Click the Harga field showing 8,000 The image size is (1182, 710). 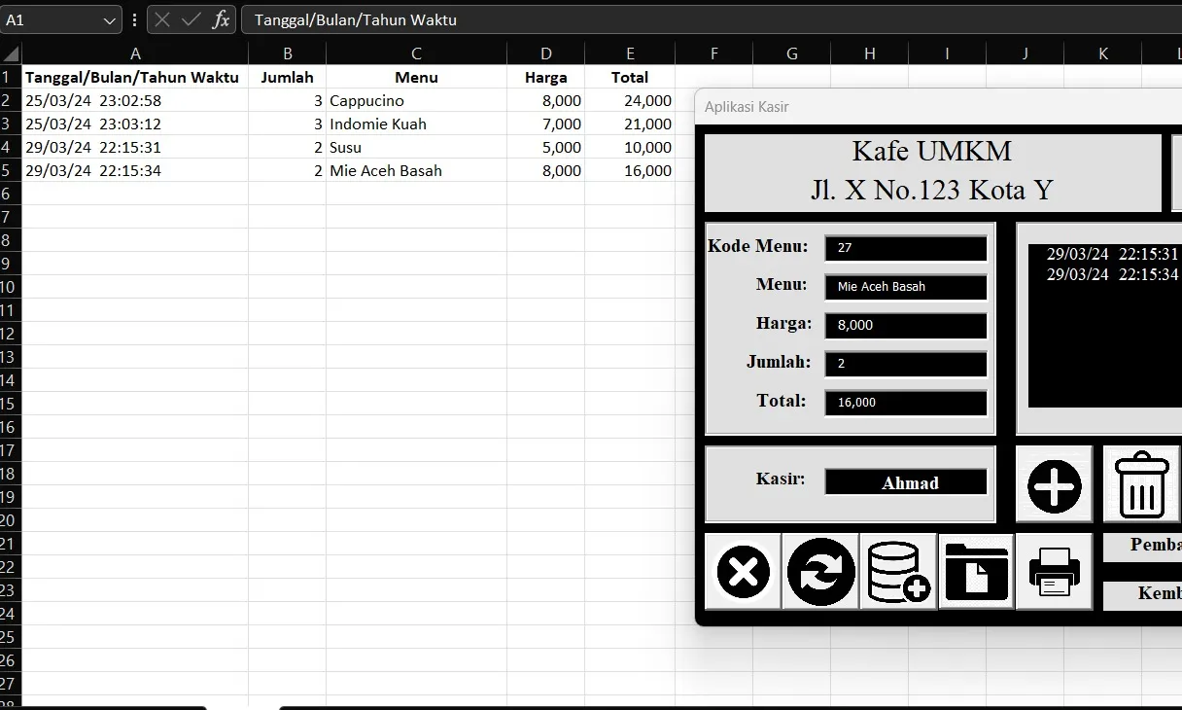point(905,326)
